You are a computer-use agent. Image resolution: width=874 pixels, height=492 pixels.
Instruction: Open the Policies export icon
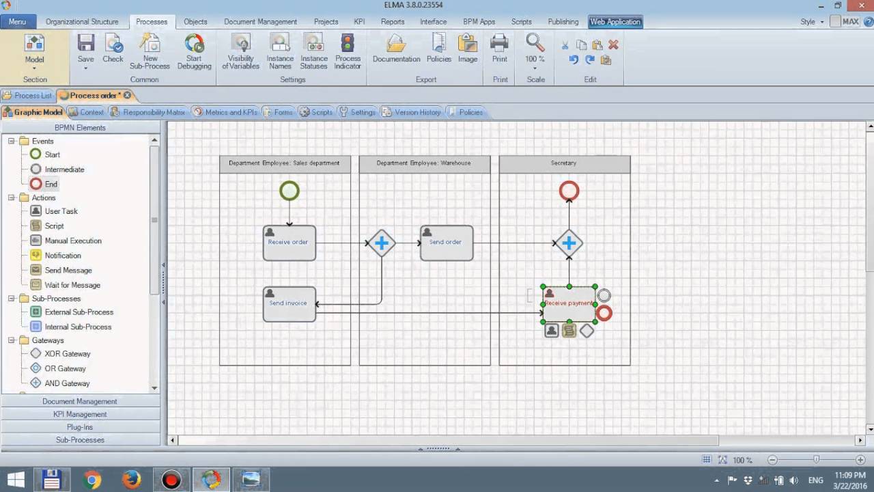click(439, 44)
